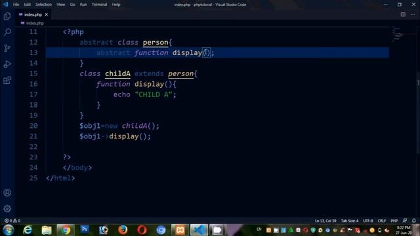Image resolution: width=420 pixels, height=236 pixels.
Task: Open the Explorer view in activity bar
Action: 7,16
